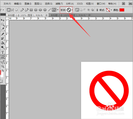The image size is (133, 119).
Task: Enable Intersect Shape Areas mode
Action: pyautogui.click(x=89, y=10)
